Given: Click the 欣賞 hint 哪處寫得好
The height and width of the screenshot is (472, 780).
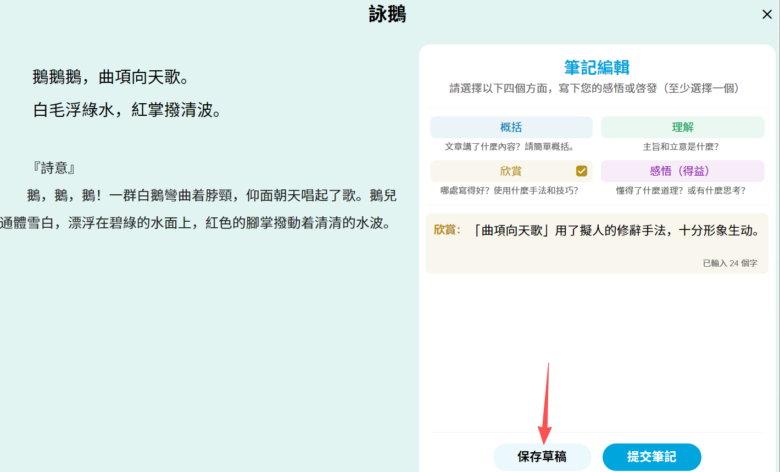Looking at the screenshot, I should coord(509,190).
